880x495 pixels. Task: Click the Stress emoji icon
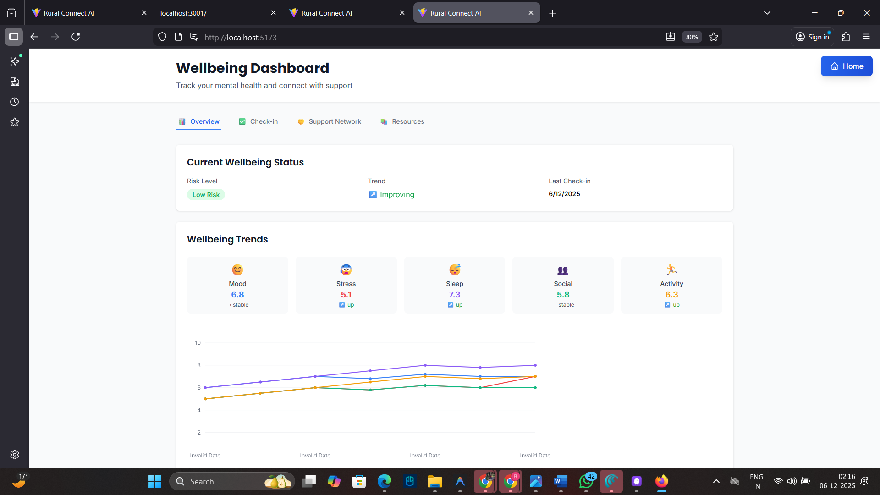(346, 269)
